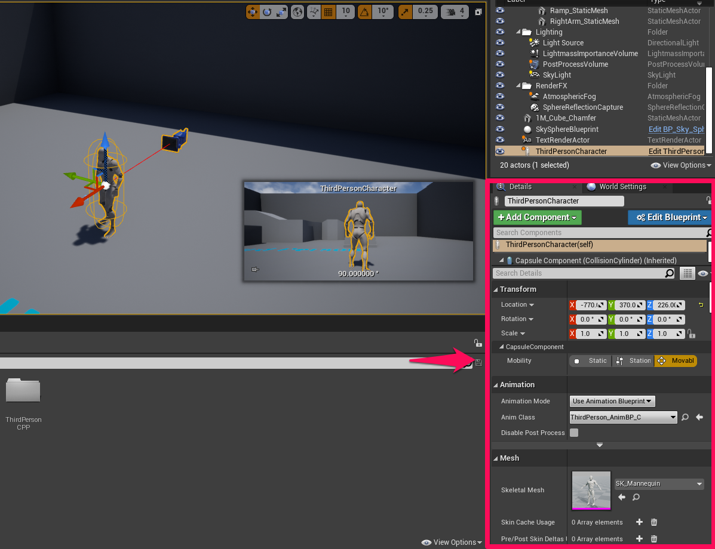Image resolution: width=715 pixels, height=549 pixels.
Task: Enable Disable Post Process checkbox
Action: pyautogui.click(x=574, y=433)
